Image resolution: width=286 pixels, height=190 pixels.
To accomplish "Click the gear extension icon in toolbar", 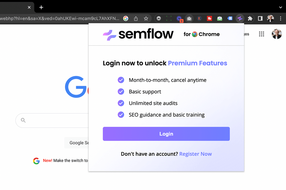I will point(159,19).
